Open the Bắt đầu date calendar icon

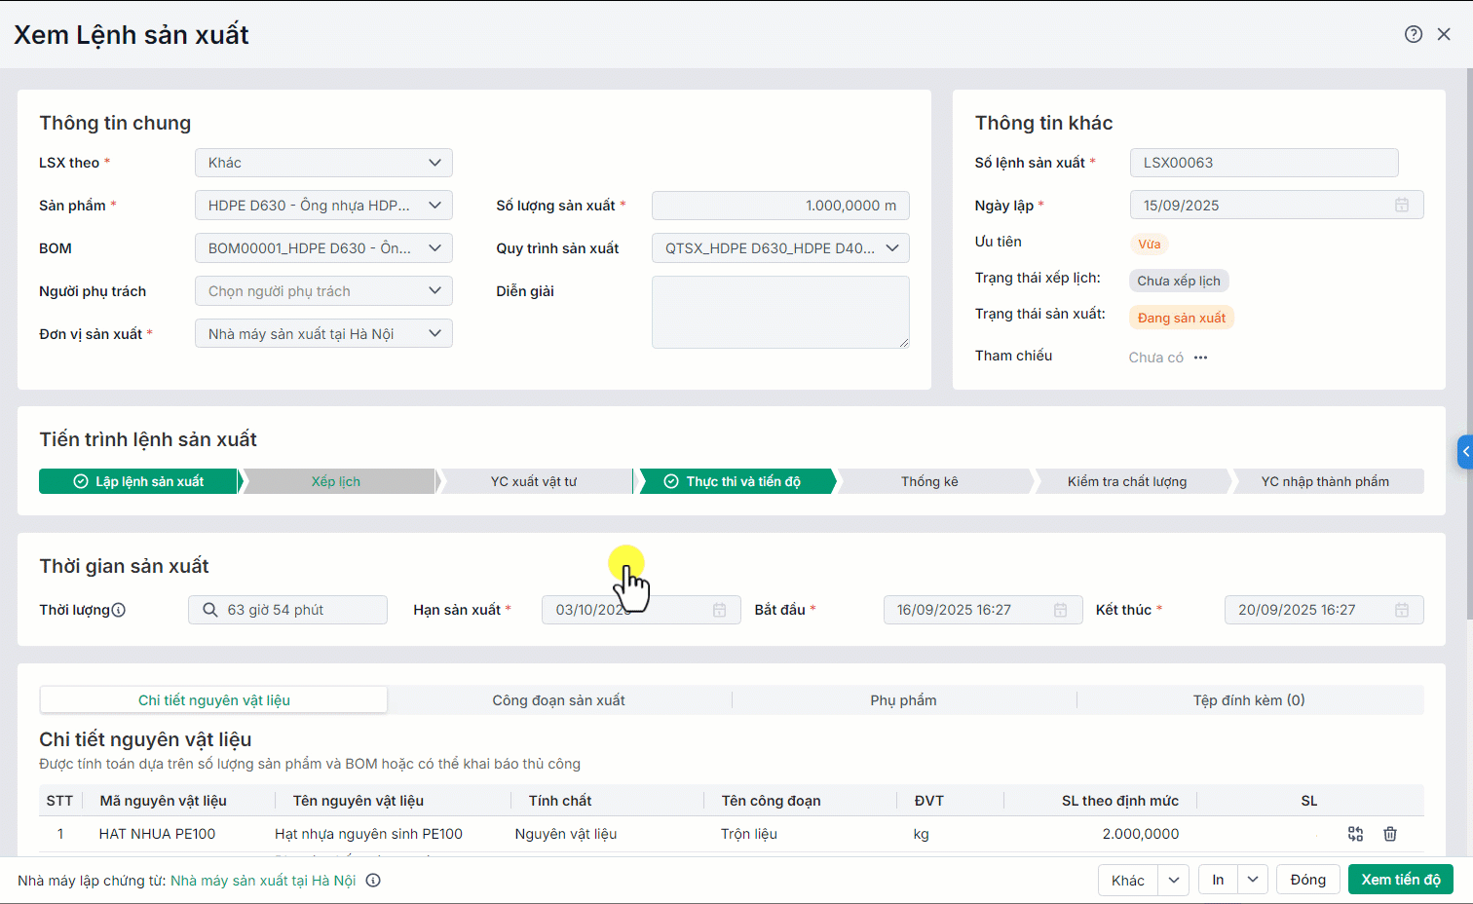(1060, 610)
